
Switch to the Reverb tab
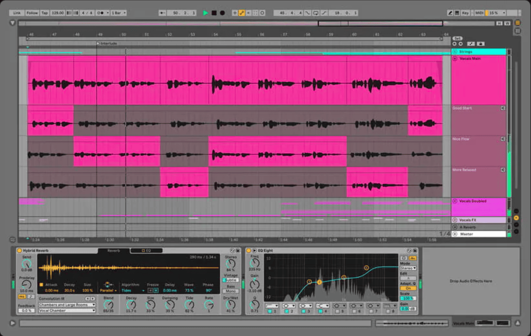[x=114, y=250]
